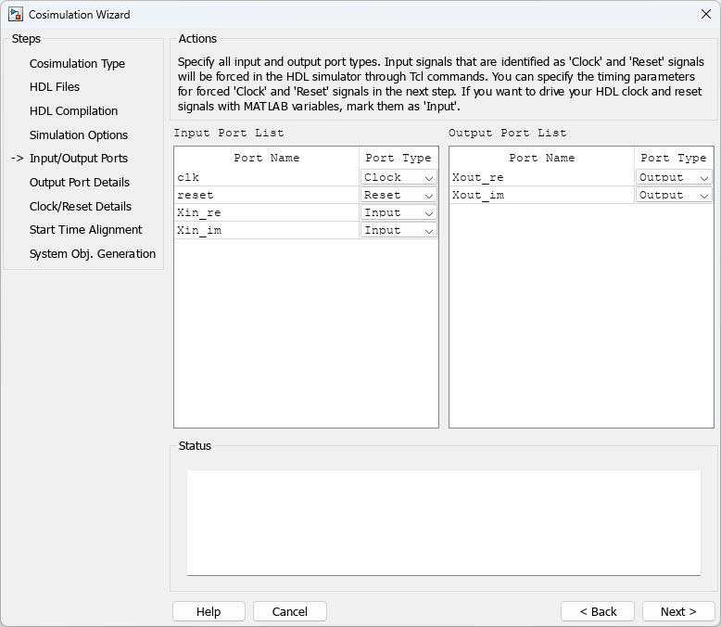
Task: Go to Start Time Alignment step
Action: 86,230
